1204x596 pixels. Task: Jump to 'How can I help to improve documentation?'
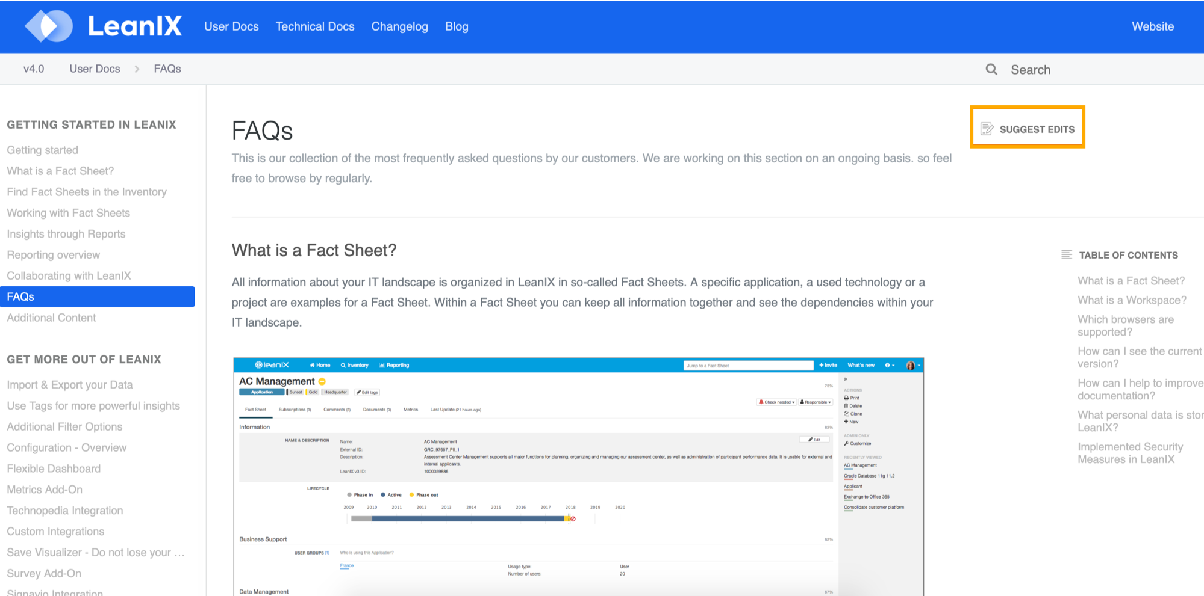[x=1140, y=389]
